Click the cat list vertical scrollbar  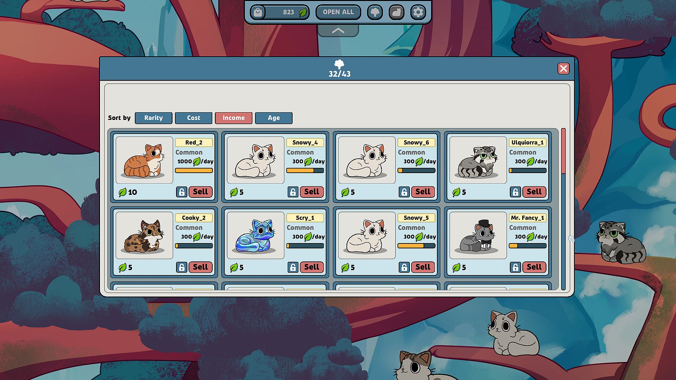coord(563,151)
